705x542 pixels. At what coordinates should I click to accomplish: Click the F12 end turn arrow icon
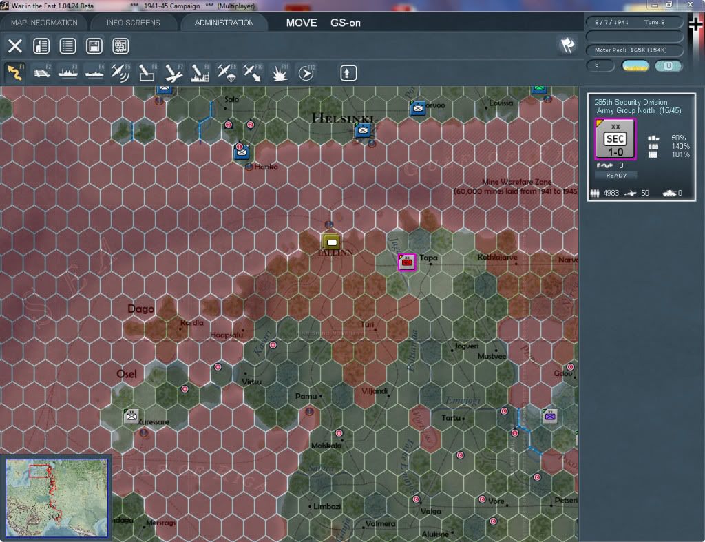(306, 72)
